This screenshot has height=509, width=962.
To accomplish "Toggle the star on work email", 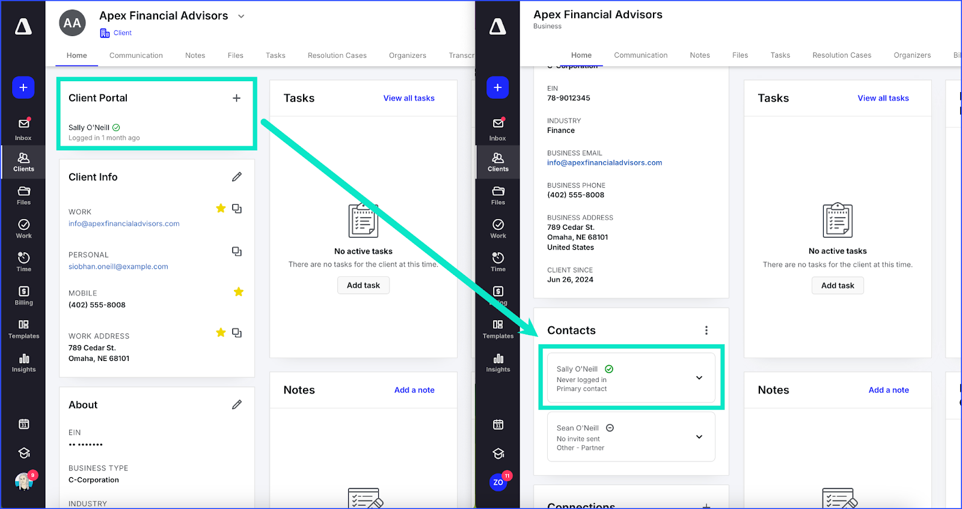I will click(221, 209).
